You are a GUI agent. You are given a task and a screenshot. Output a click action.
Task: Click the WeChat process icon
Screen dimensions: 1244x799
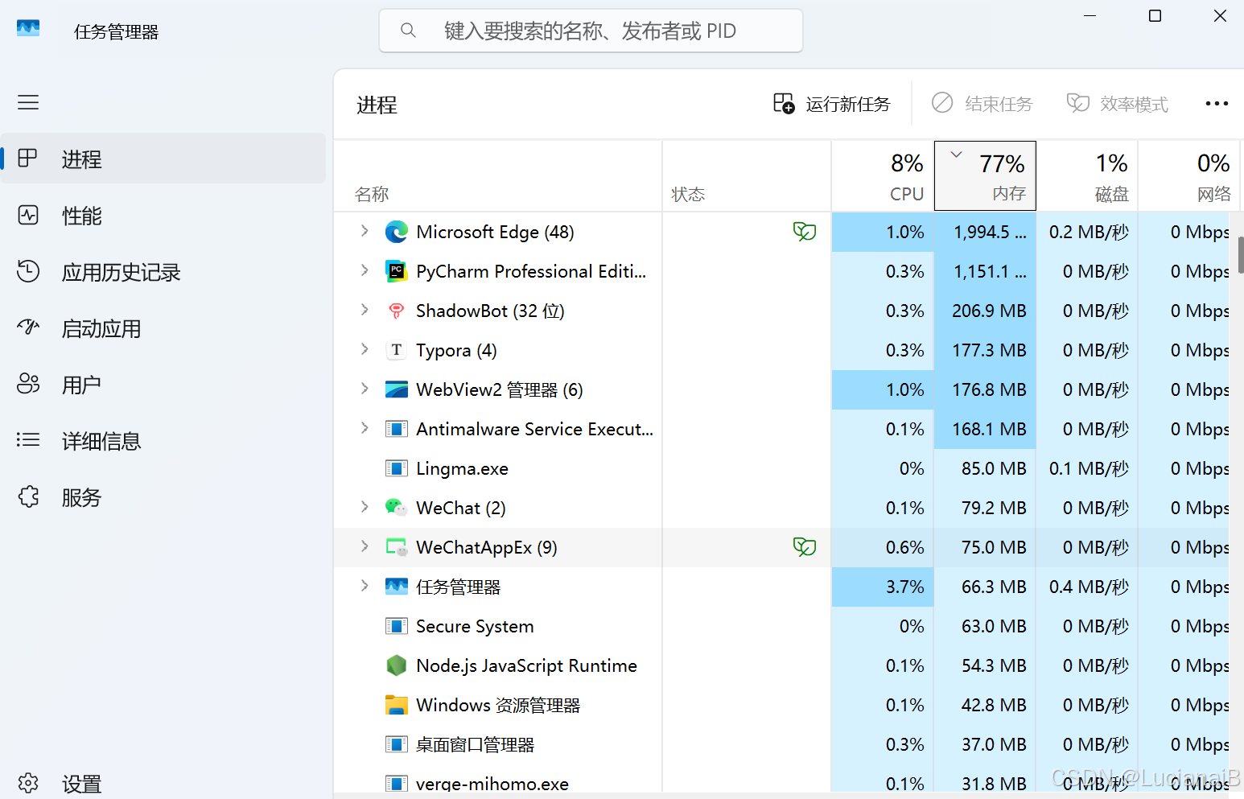pos(396,508)
